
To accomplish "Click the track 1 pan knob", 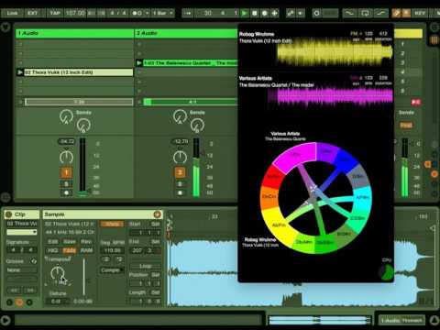I will click(x=66, y=157).
